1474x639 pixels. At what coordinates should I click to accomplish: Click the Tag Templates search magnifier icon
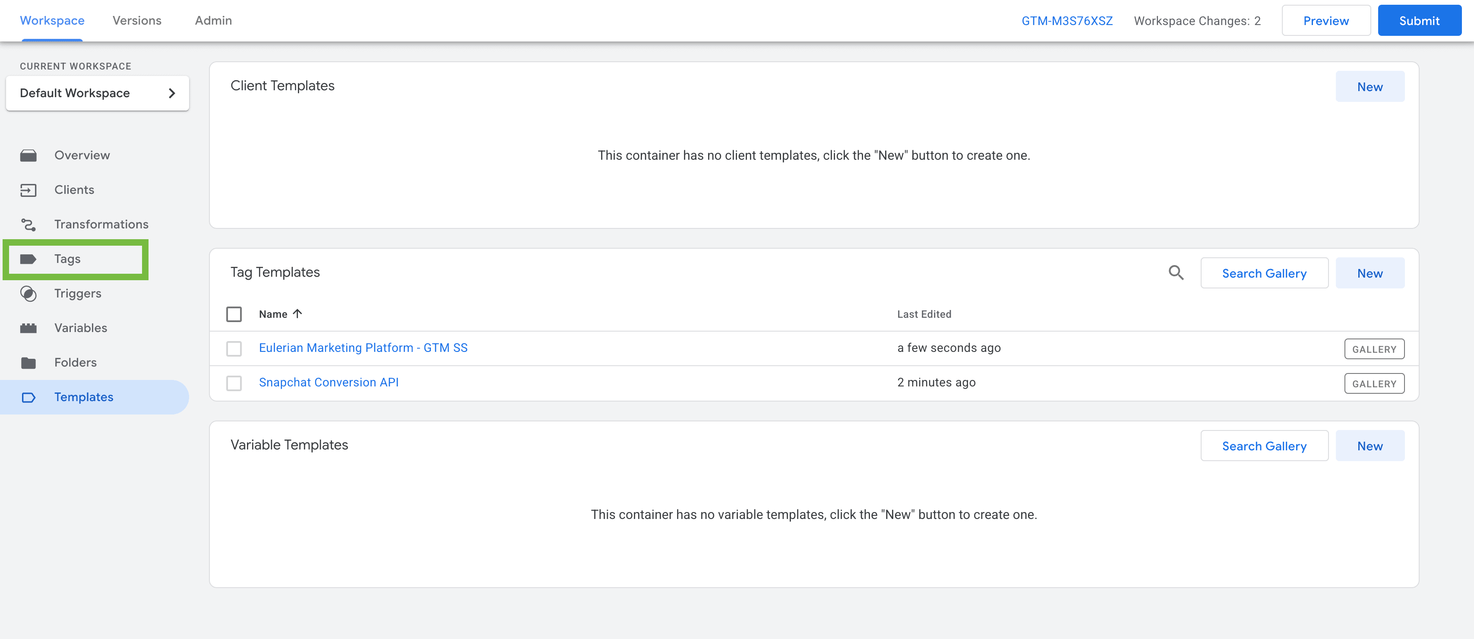pos(1175,273)
